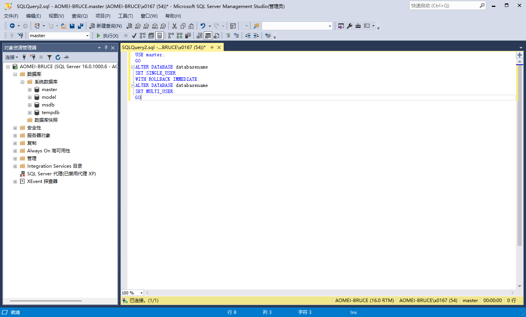Image resolution: width=526 pixels, height=317 pixels.
Task: Close the SQLQuery2.sql tab
Action: [219, 47]
